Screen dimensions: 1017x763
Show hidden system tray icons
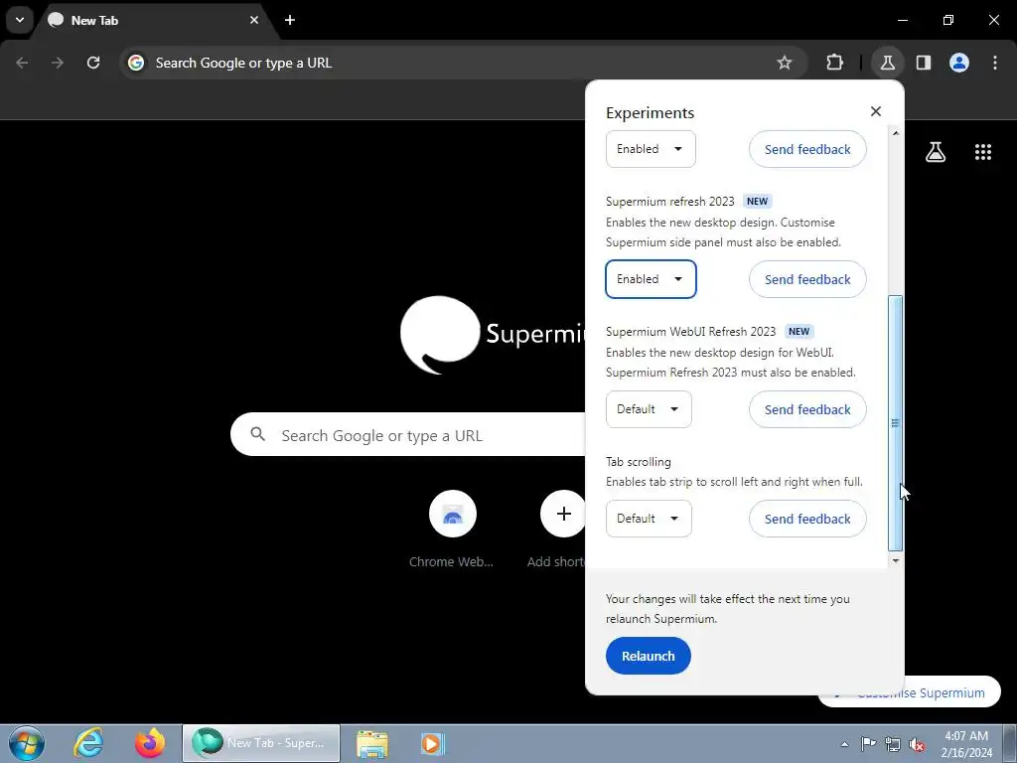[844, 744]
